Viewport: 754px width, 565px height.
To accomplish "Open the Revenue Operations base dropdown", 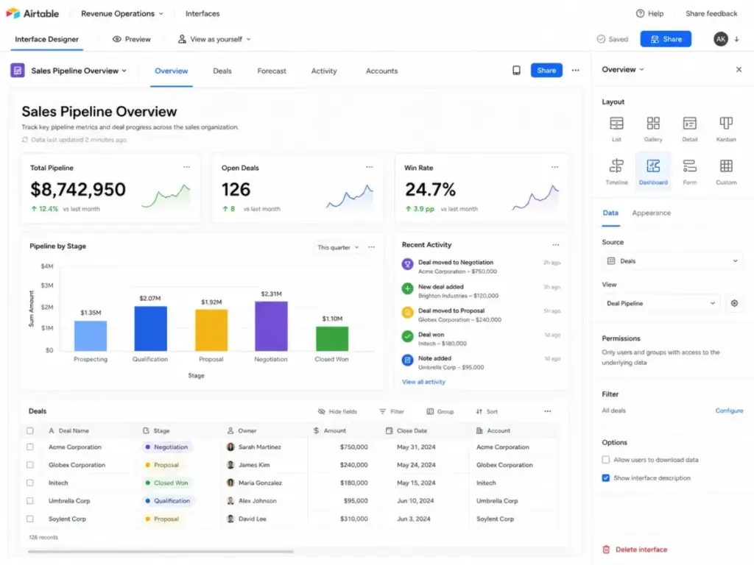I will click(122, 13).
